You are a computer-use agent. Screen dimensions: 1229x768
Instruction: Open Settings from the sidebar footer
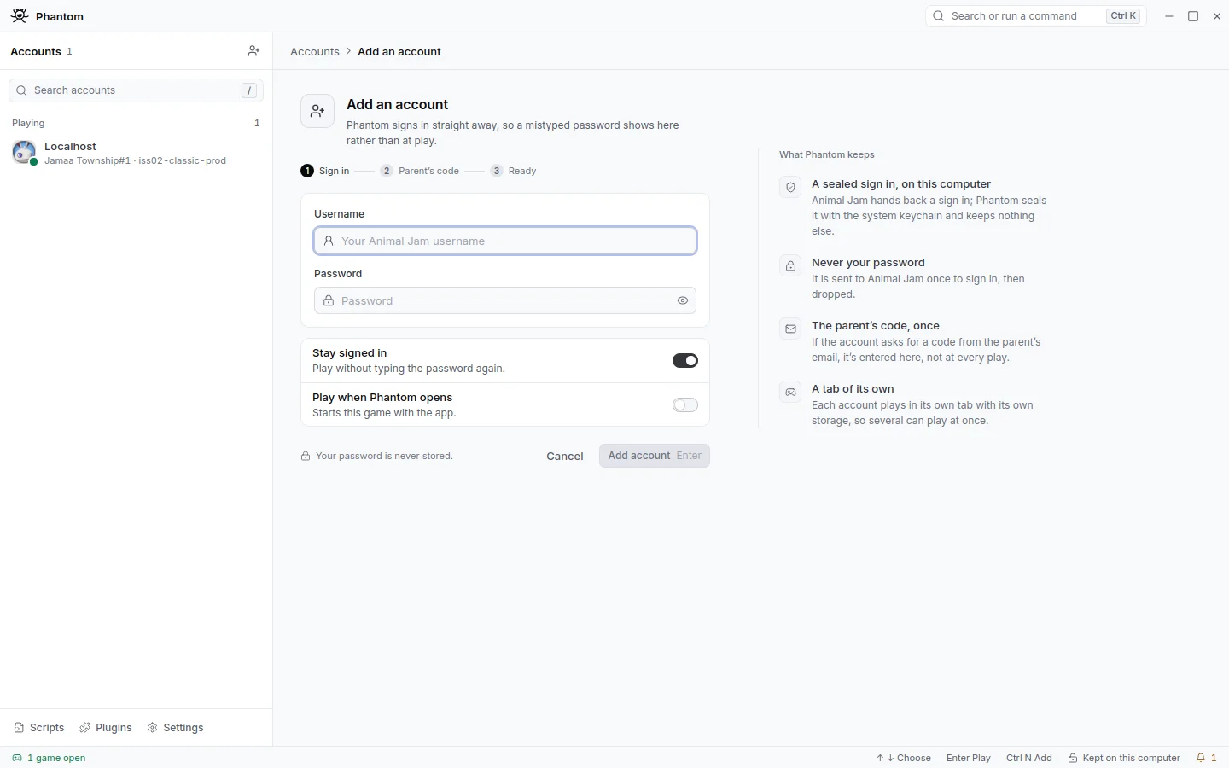coord(176,728)
